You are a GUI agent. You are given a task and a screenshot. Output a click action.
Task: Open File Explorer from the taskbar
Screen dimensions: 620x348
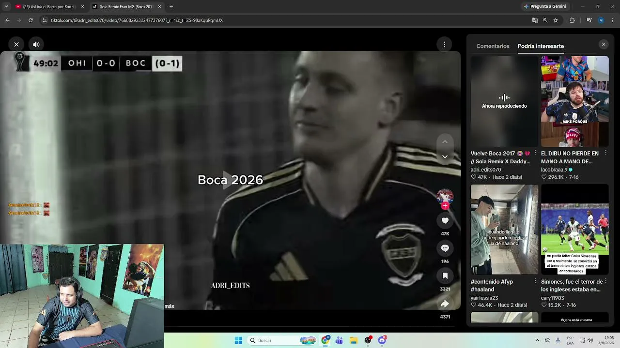(x=354, y=340)
